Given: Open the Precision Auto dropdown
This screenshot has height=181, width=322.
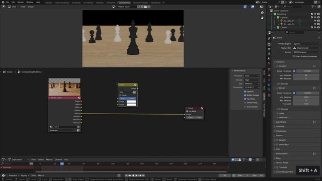Looking at the screenshot, I should (252, 76).
